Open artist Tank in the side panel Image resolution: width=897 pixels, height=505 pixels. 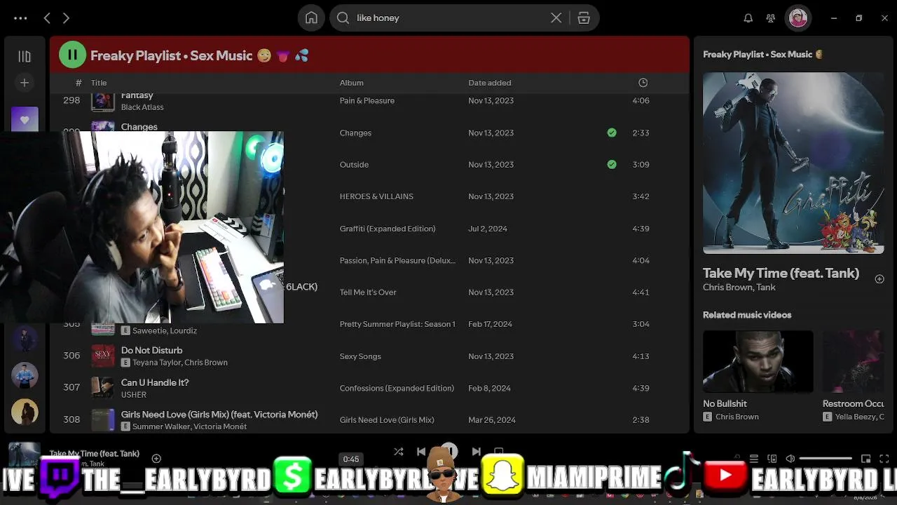click(766, 288)
